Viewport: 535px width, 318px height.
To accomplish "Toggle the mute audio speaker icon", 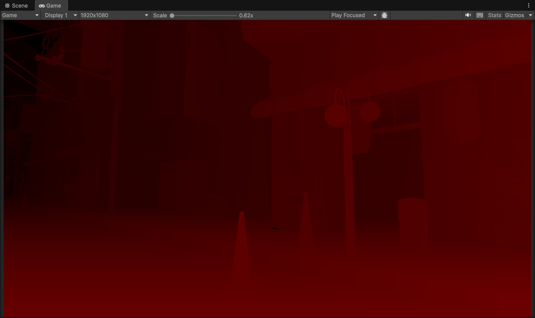I will click(x=468, y=15).
